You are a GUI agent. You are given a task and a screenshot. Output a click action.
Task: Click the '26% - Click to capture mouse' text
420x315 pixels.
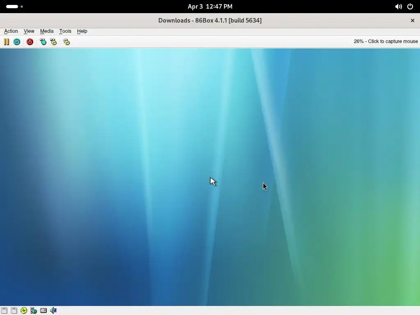386,41
